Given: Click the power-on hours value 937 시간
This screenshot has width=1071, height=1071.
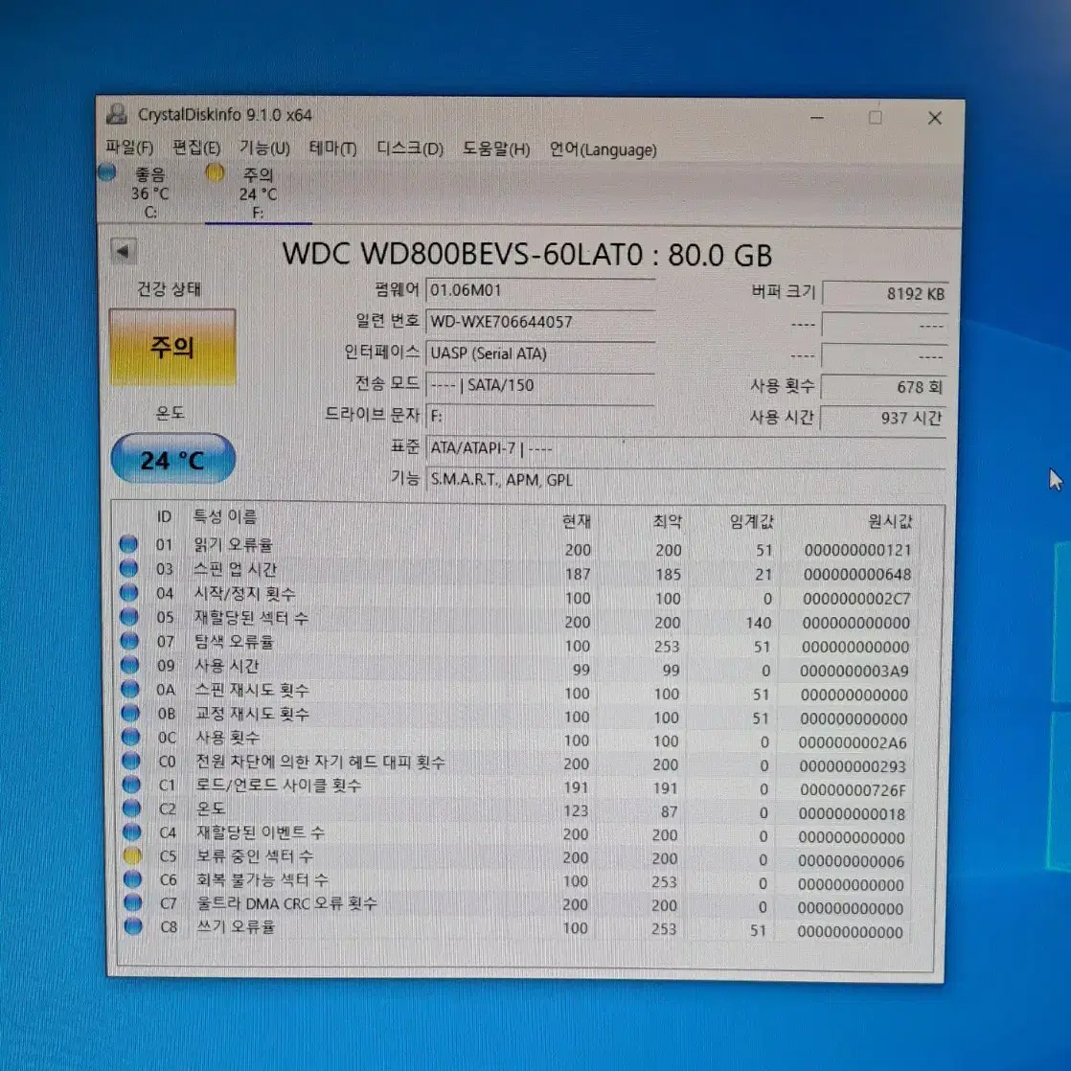Looking at the screenshot, I should (x=881, y=418).
